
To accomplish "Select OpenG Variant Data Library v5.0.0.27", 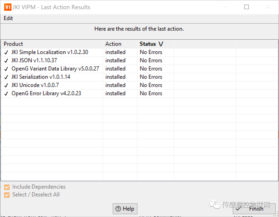I will (x=55, y=69).
